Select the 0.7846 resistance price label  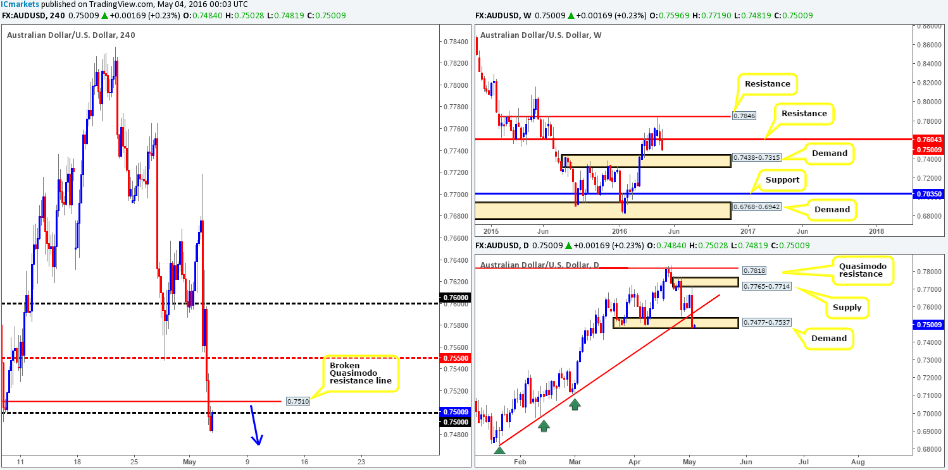(743, 116)
